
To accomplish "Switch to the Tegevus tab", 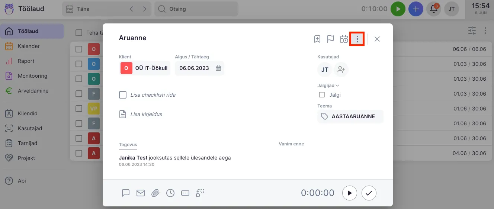I will click(128, 144).
